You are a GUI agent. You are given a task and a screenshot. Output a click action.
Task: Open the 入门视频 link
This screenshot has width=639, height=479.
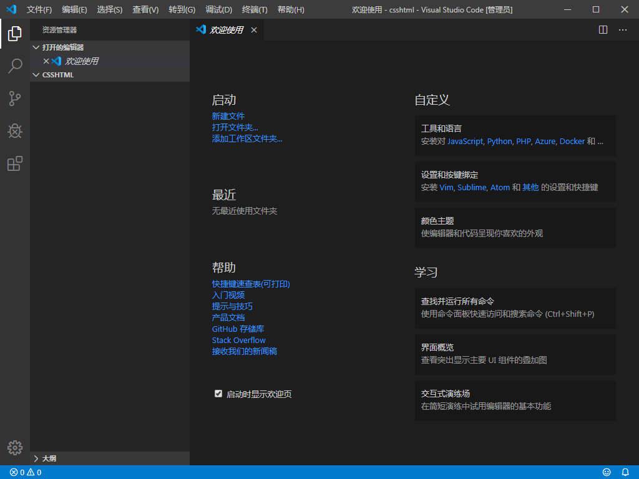click(228, 295)
